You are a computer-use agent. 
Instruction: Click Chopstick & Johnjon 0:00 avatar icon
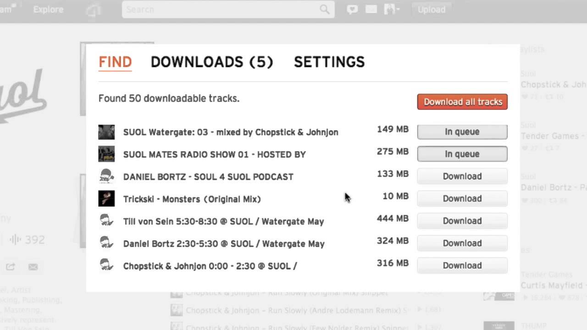(x=106, y=265)
